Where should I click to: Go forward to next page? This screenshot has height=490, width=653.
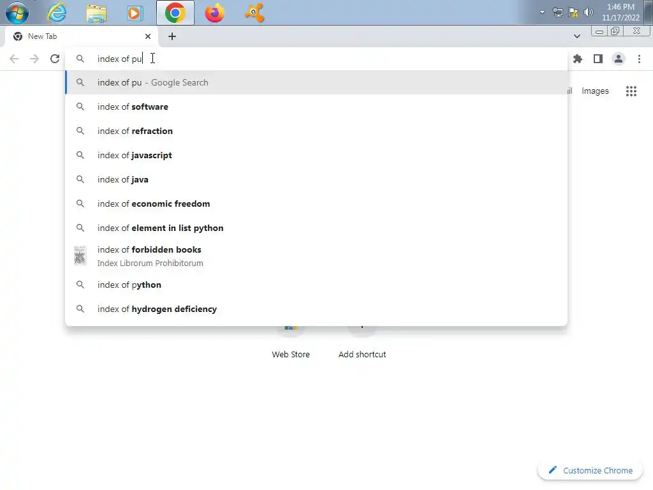[34, 59]
